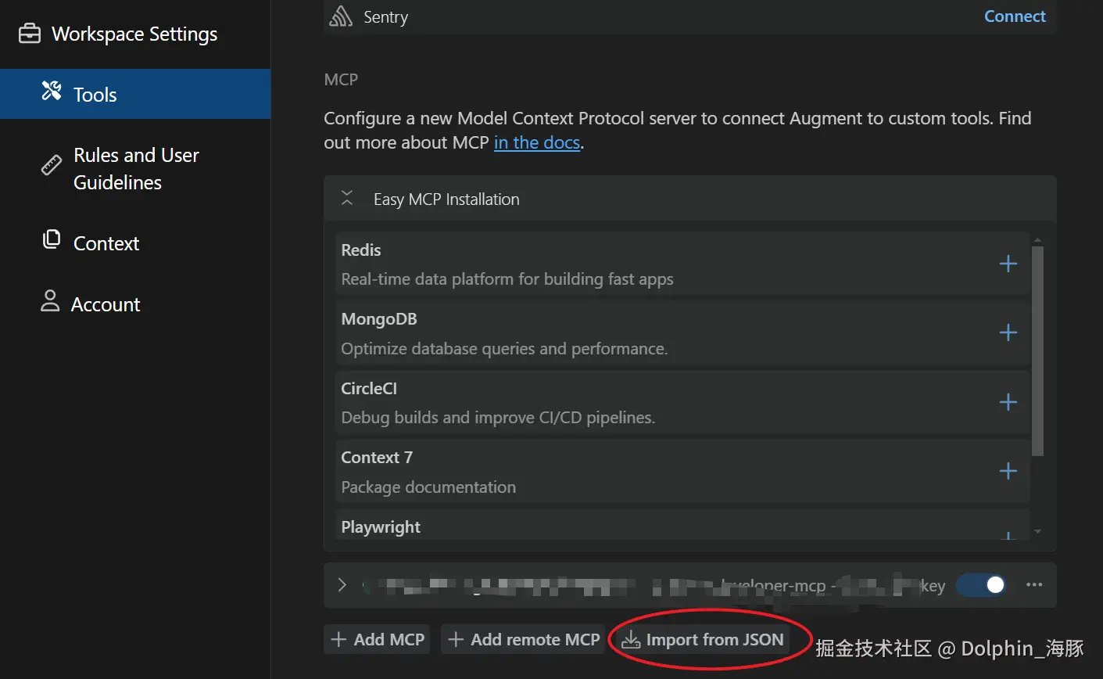
Task: Open the MCP docs link
Action: 537,142
